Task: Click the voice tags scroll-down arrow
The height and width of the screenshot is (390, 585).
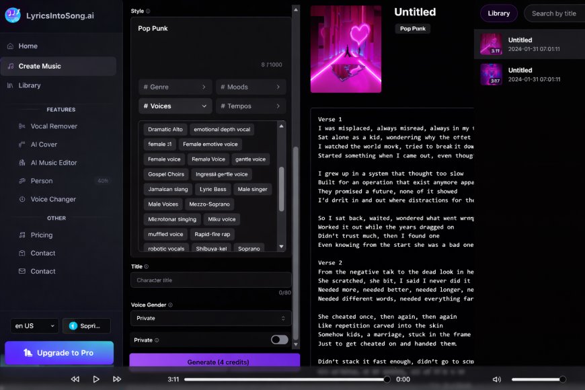Action: (x=281, y=246)
